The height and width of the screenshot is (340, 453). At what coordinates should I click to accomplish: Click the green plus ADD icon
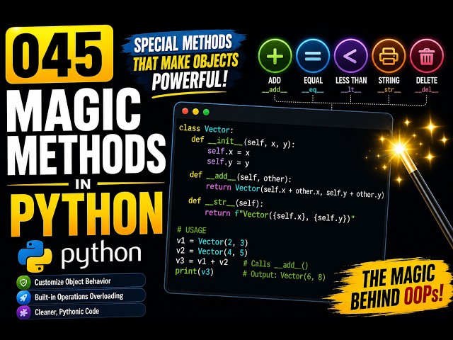coord(275,55)
